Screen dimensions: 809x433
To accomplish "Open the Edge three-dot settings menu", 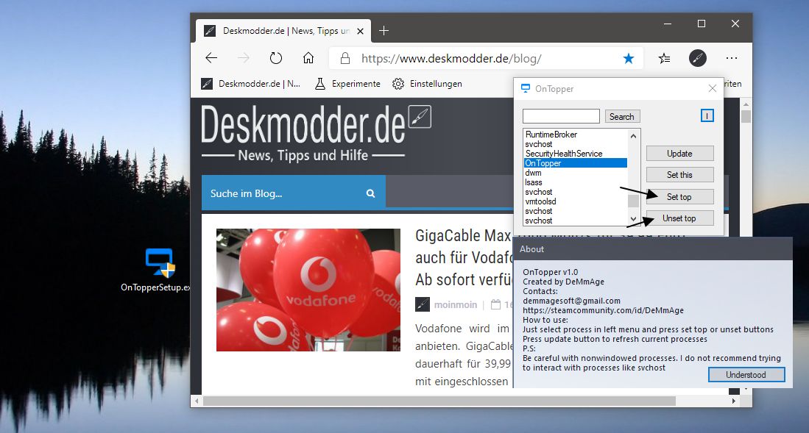I will coord(732,58).
